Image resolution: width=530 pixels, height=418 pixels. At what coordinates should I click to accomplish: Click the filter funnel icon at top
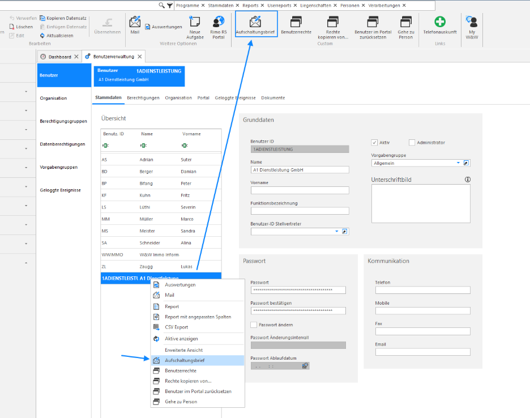[170, 6]
